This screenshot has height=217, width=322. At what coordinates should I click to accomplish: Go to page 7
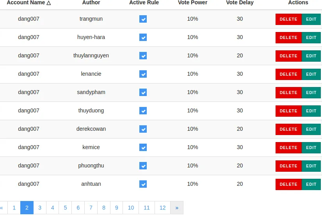91,208
